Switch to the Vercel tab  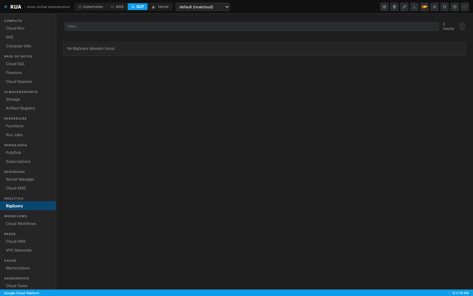(x=160, y=7)
